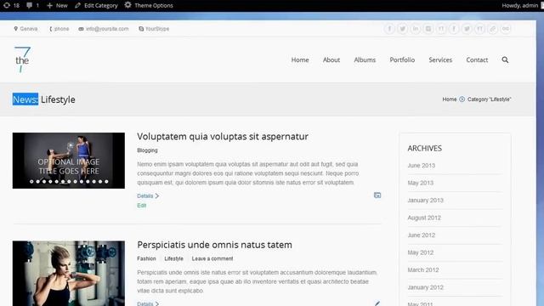Open the March 2012 archive
The image size is (544, 306).
(423, 269)
